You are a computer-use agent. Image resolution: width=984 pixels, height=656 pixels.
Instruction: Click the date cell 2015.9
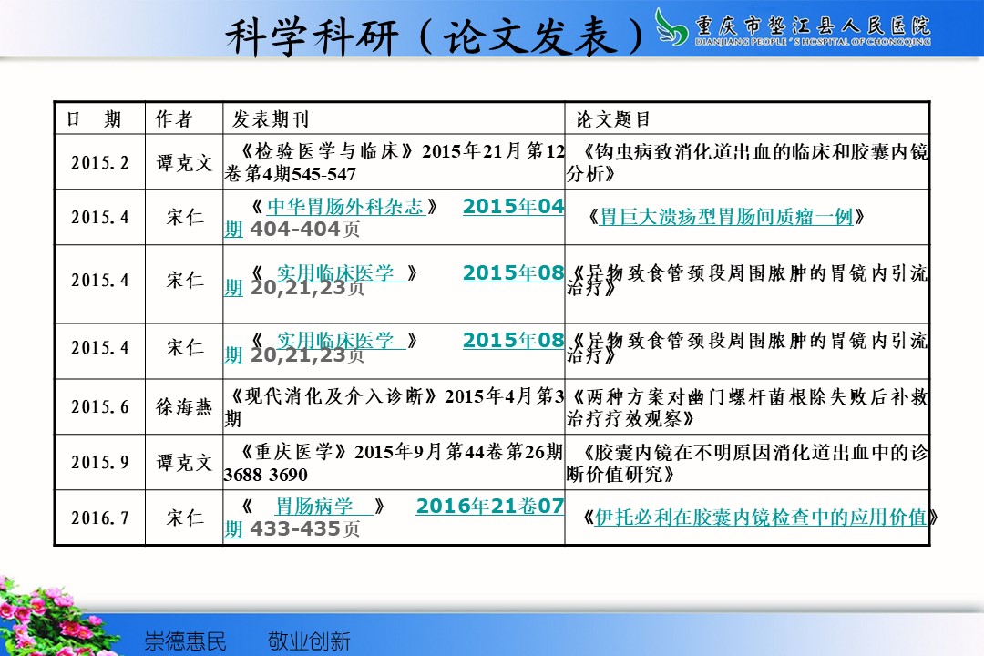[100, 463]
